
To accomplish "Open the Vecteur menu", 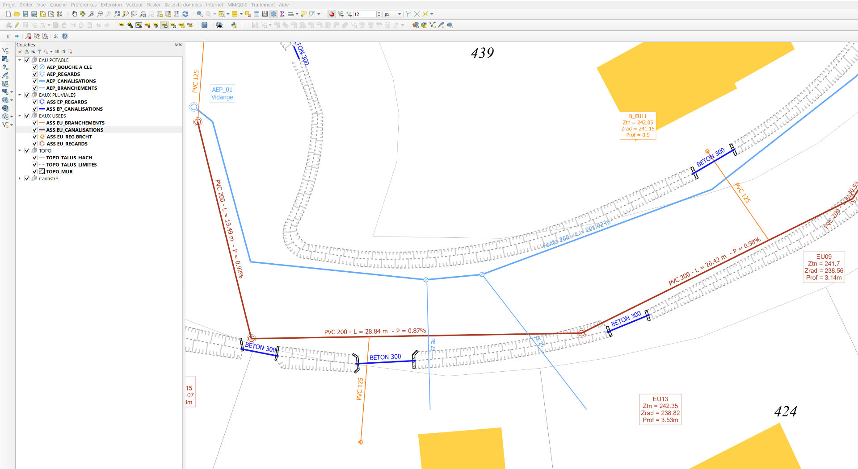I will 134,5.
